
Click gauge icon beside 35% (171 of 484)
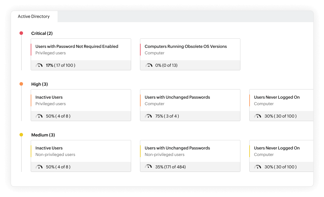(148, 167)
